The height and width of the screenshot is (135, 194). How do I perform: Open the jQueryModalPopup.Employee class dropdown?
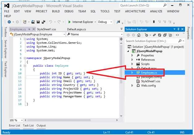click(x=64, y=34)
